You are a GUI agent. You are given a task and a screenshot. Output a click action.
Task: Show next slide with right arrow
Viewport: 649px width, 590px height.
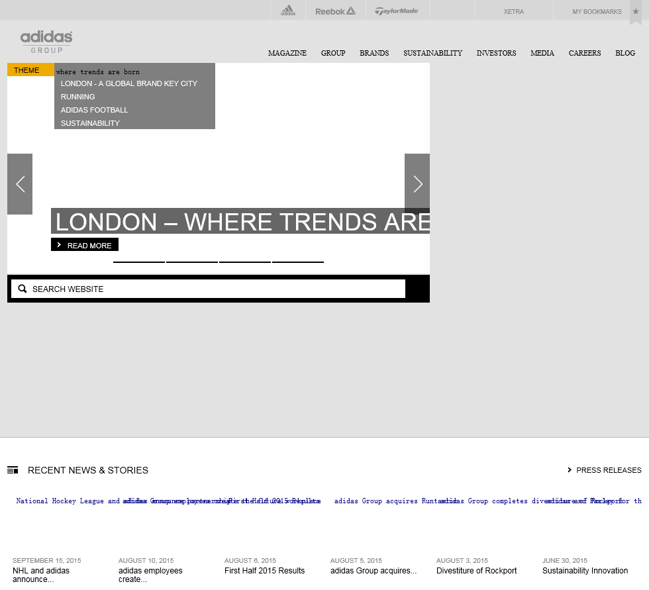417,184
